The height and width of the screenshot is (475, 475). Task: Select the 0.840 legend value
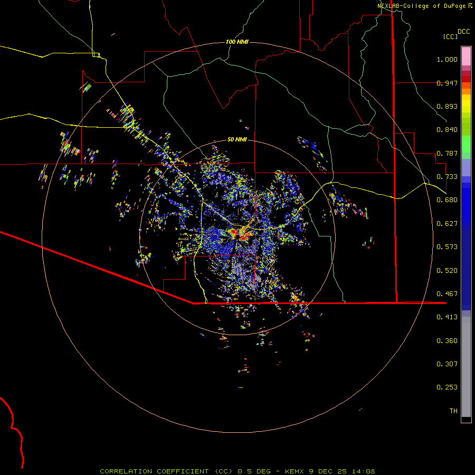point(447,130)
